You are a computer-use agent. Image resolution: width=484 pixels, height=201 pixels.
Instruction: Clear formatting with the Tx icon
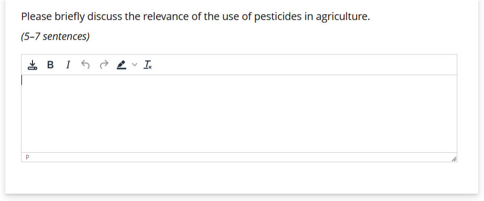click(148, 65)
